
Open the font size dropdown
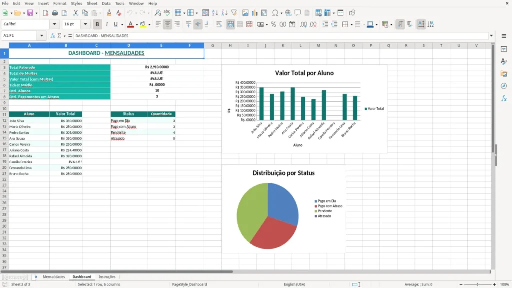click(x=85, y=24)
